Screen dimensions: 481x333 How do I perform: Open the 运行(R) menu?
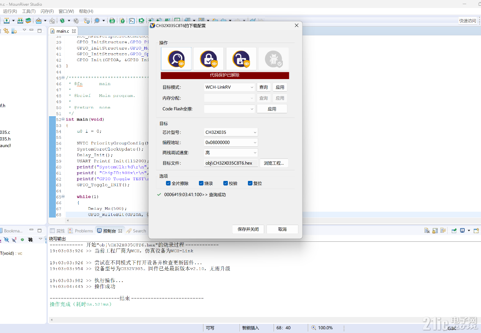[10, 11]
